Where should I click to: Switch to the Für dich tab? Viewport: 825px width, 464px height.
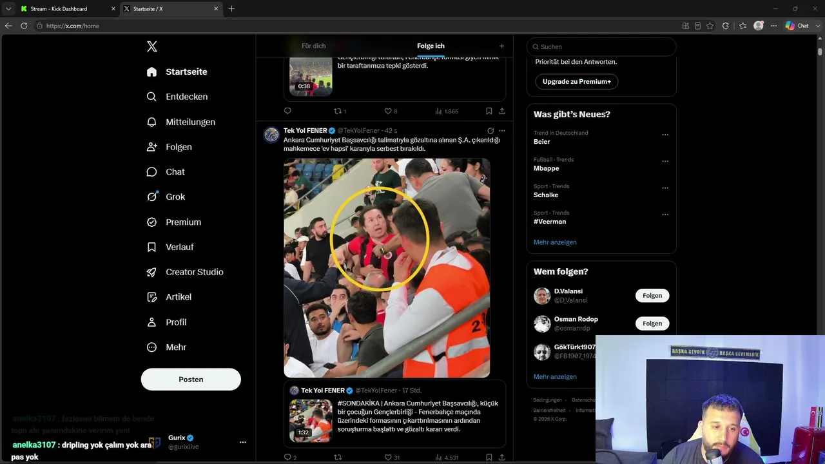(x=314, y=46)
